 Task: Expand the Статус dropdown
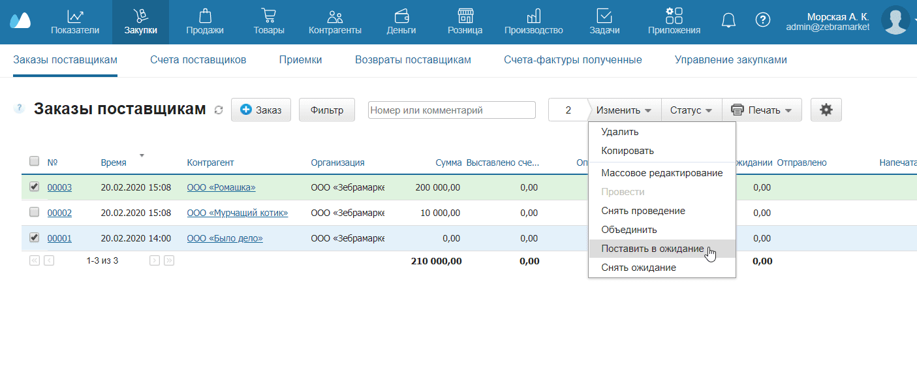[x=691, y=110]
